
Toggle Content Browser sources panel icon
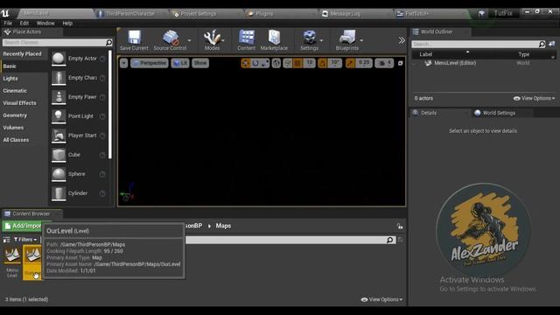point(6,239)
